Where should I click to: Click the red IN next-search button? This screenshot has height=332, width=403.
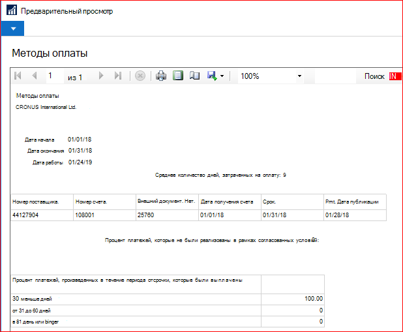click(395, 76)
